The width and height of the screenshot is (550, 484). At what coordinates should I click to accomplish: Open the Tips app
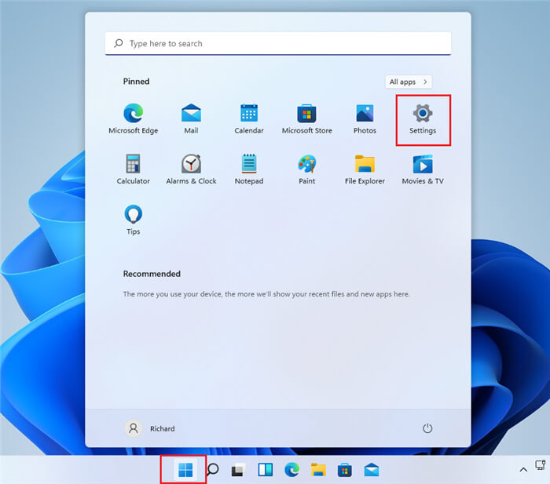tap(134, 219)
